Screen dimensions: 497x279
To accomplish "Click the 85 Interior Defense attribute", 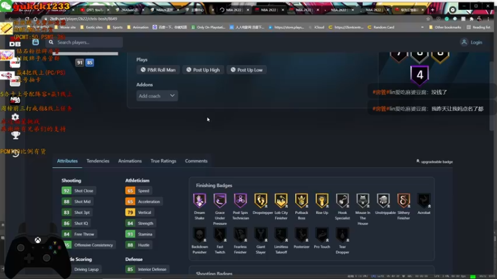I will tap(147, 269).
